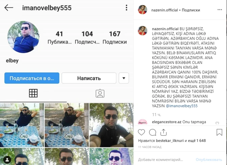
Task: Open the horizontal three-dot post options menu
Action: click(220, 10)
